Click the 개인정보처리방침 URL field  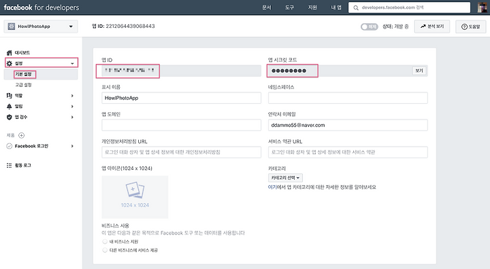point(181,152)
